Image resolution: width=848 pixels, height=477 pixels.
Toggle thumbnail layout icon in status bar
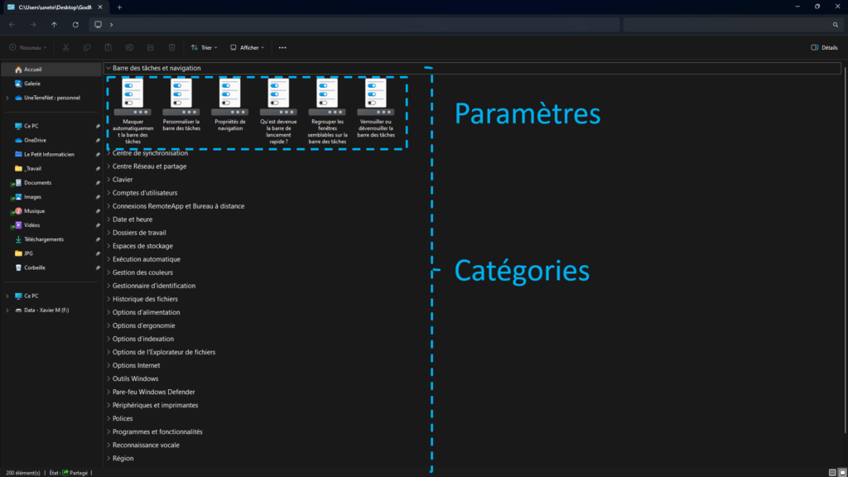pos(842,472)
